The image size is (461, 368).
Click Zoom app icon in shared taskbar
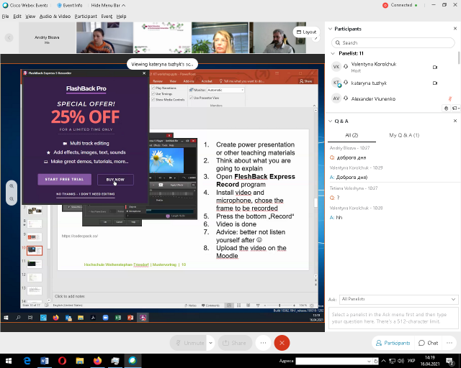click(x=106, y=318)
